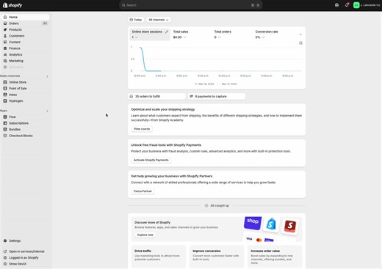Click the Home icon in the sidebar

pos(5,17)
